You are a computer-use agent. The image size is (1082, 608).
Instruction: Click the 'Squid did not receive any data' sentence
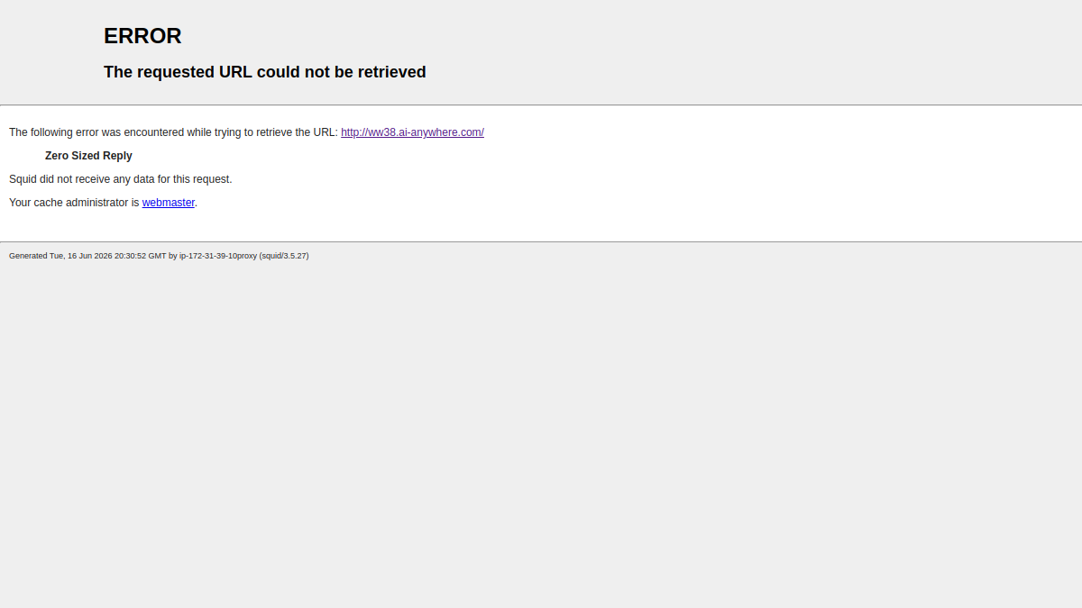(121, 179)
